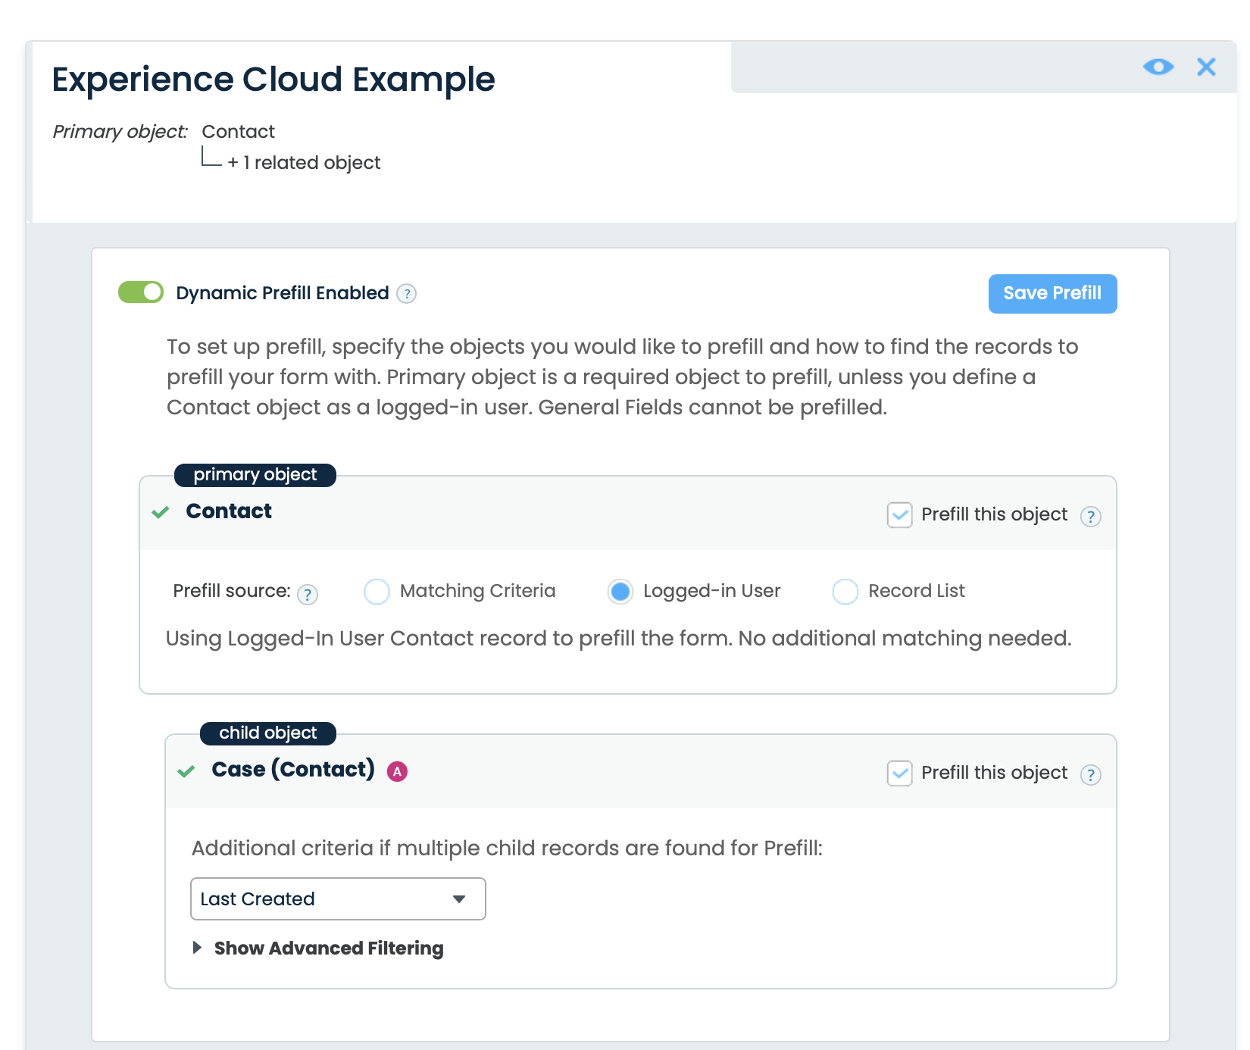Viewport: 1250px width, 1050px height.
Task: Open help icon beside Dynamic Prefill Enabled
Action: [x=407, y=294]
